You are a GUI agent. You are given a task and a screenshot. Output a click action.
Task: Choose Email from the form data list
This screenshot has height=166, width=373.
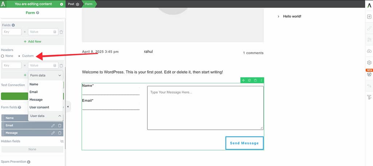[x=34, y=92]
